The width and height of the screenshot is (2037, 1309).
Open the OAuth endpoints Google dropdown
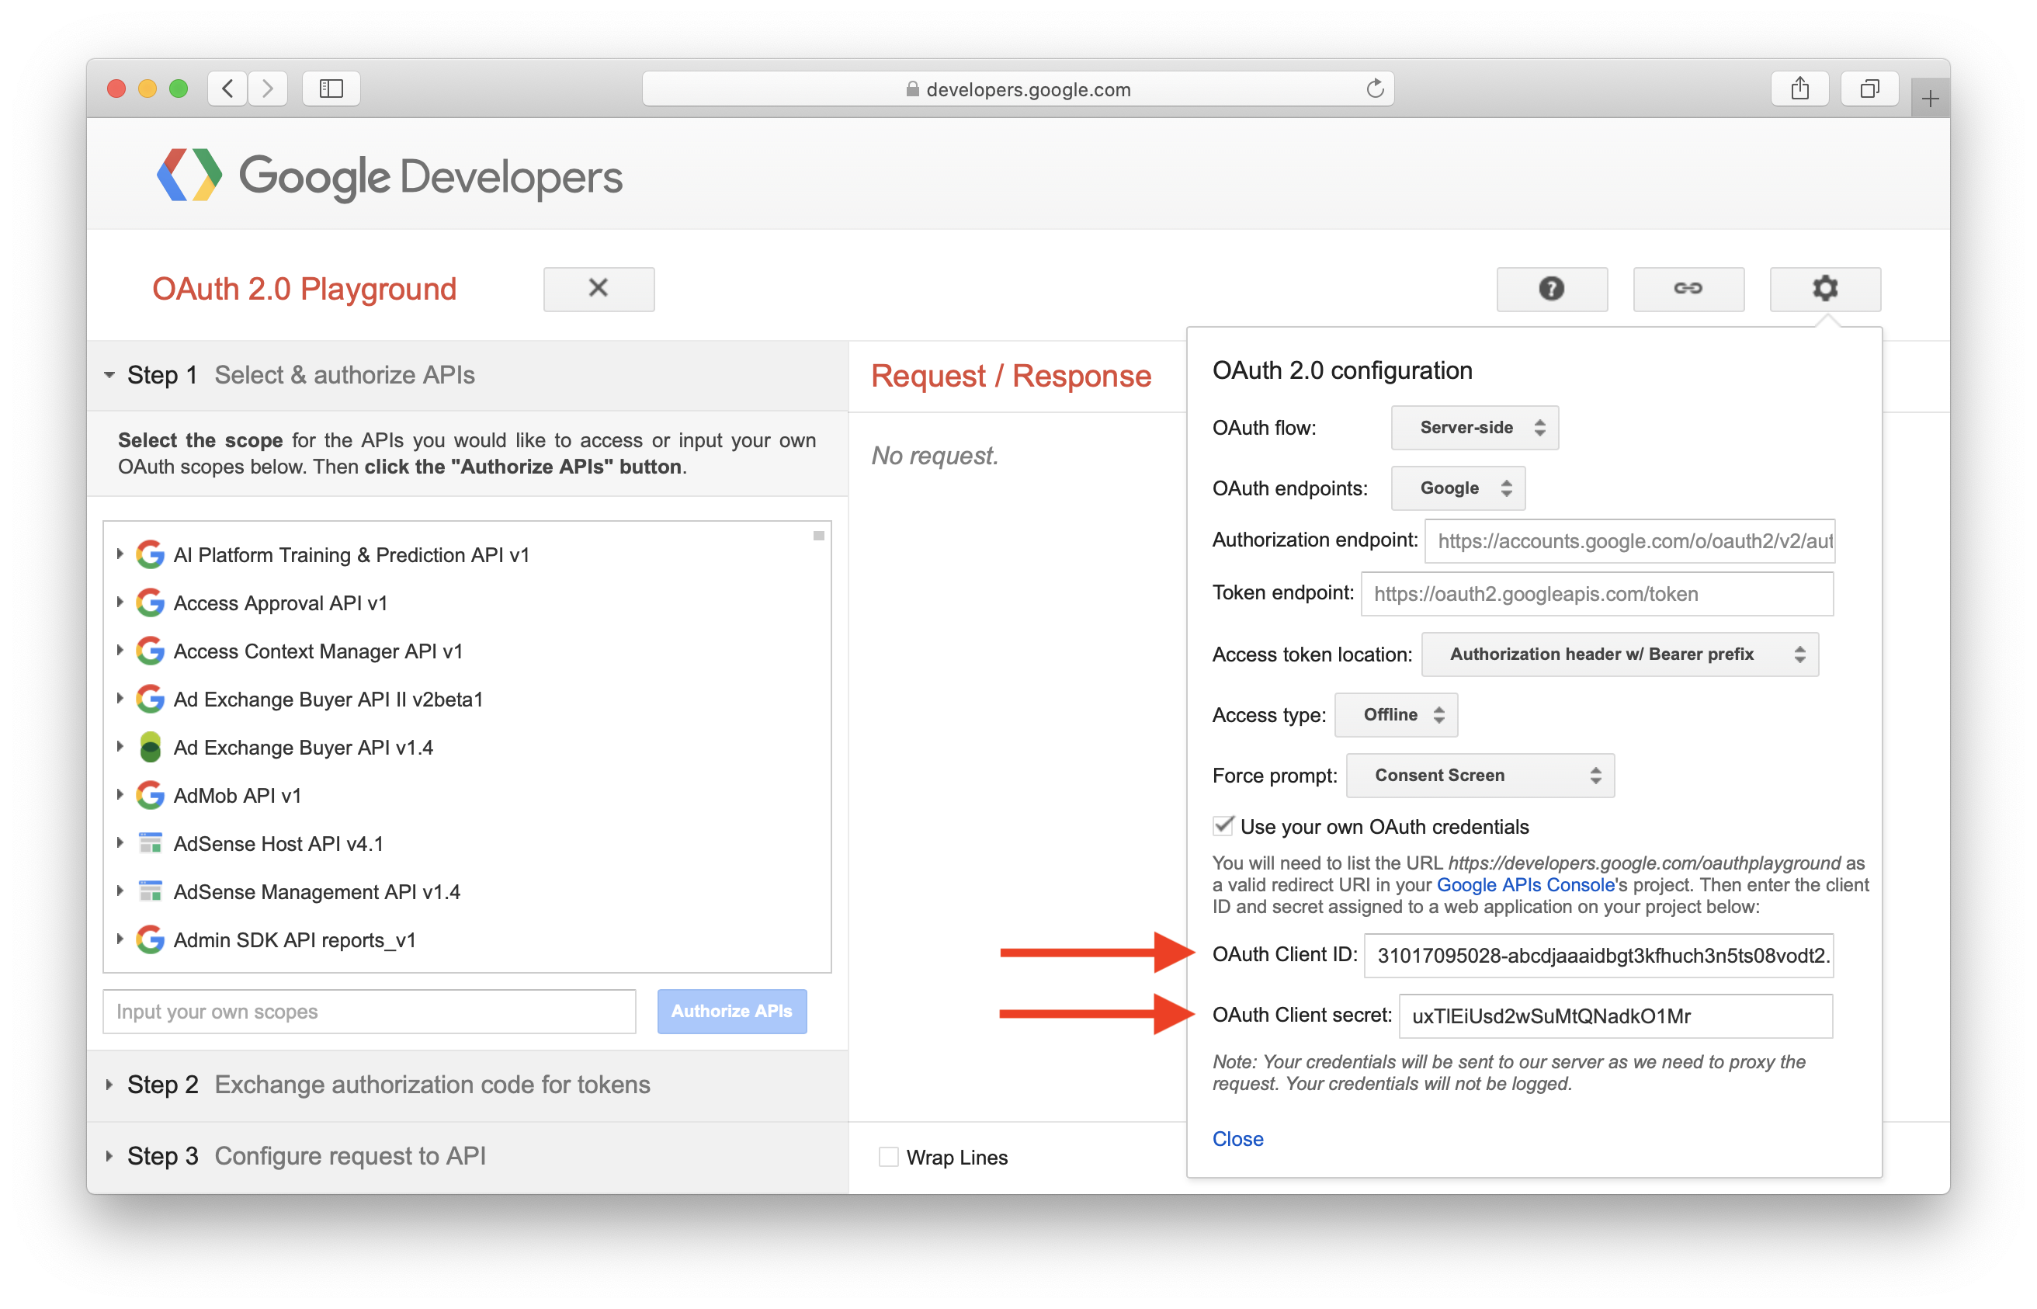[1457, 488]
